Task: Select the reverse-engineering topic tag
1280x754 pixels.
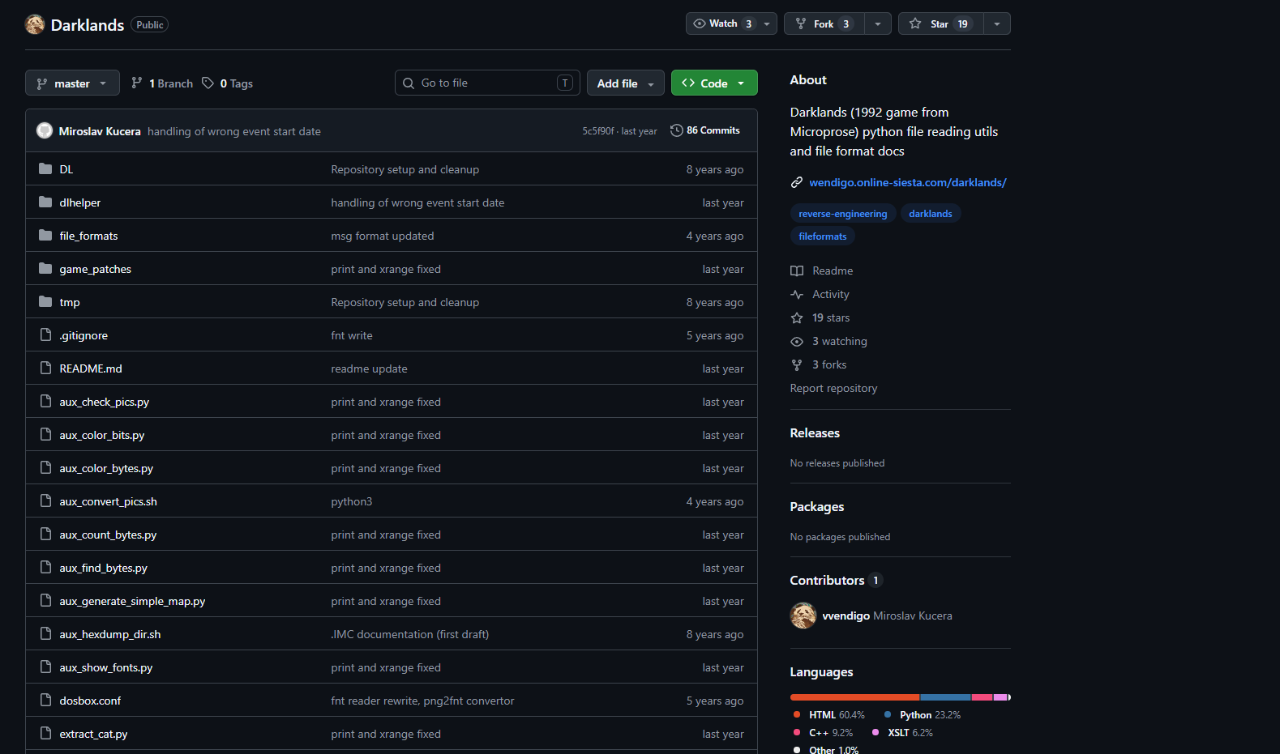Action: click(x=843, y=213)
